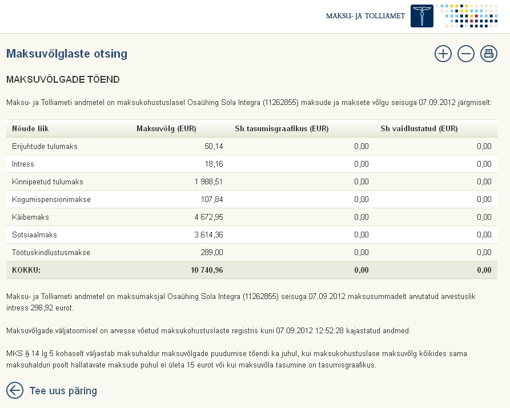The image size is (510, 408).
Task: Click tasumisgraafikus 0,00 in KOKKU row
Action: (362, 270)
